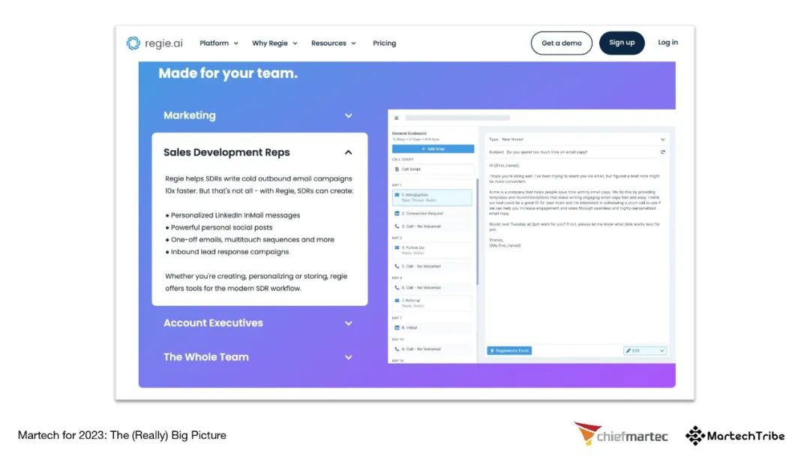
Task: Click the phone icon of step 6 Call
Action: 397,288
